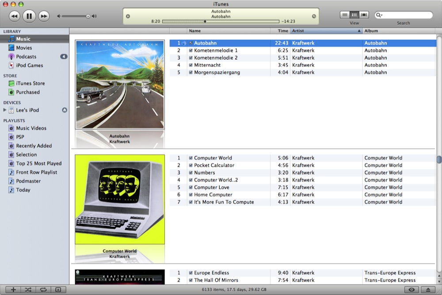Uncheck the Numbers track checkbox

191,172
